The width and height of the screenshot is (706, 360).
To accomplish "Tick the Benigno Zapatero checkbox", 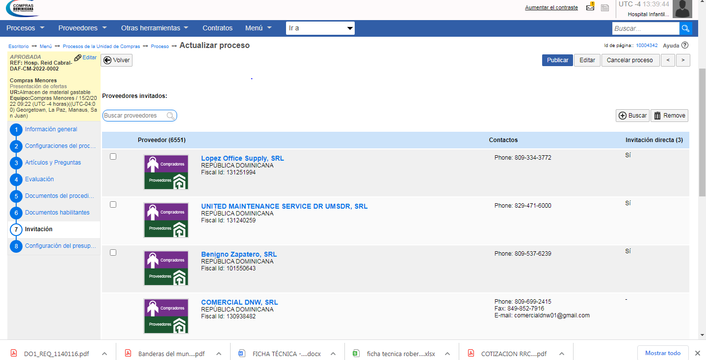I will pyautogui.click(x=113, y=253).
